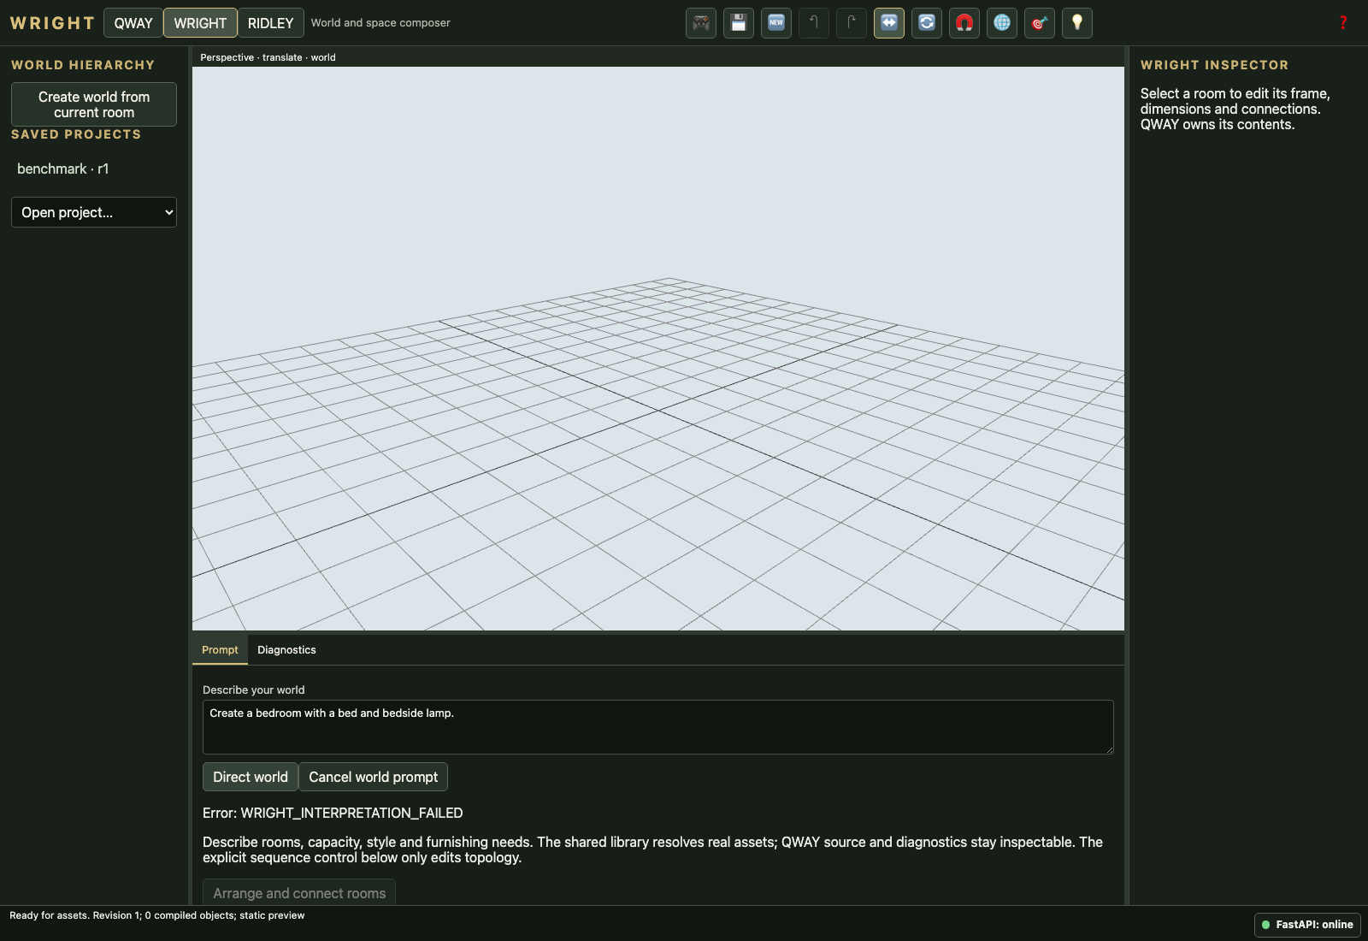The width and height of the screenshot is (1368, 941).
Task: Open help via the red question mark
Action: coord(1343,23)
